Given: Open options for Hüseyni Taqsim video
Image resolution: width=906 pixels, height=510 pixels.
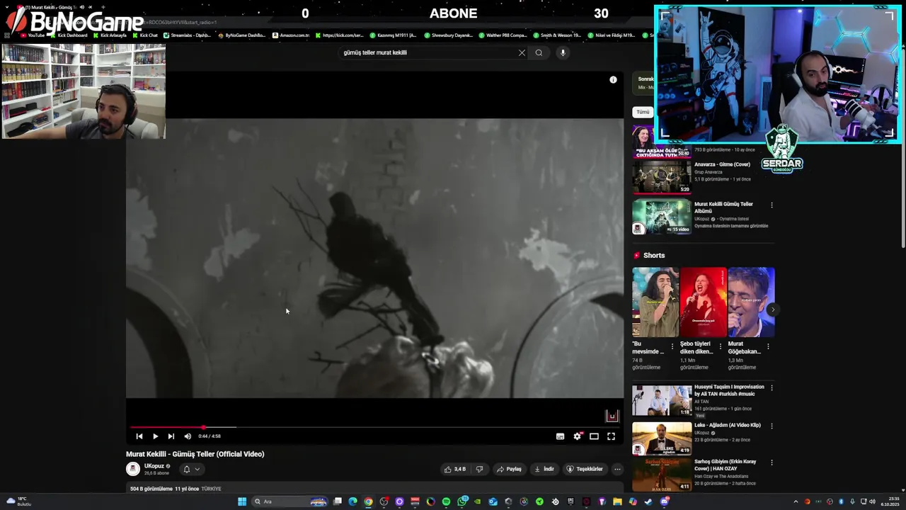Looking at the screenshot, I should 772,387.
